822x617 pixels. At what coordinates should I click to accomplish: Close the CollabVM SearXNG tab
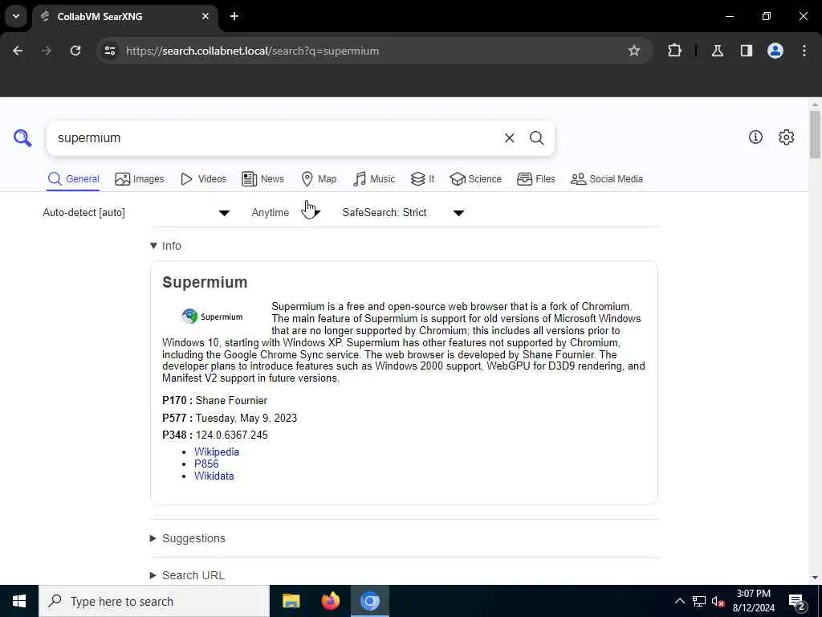[x=205, y=16]
